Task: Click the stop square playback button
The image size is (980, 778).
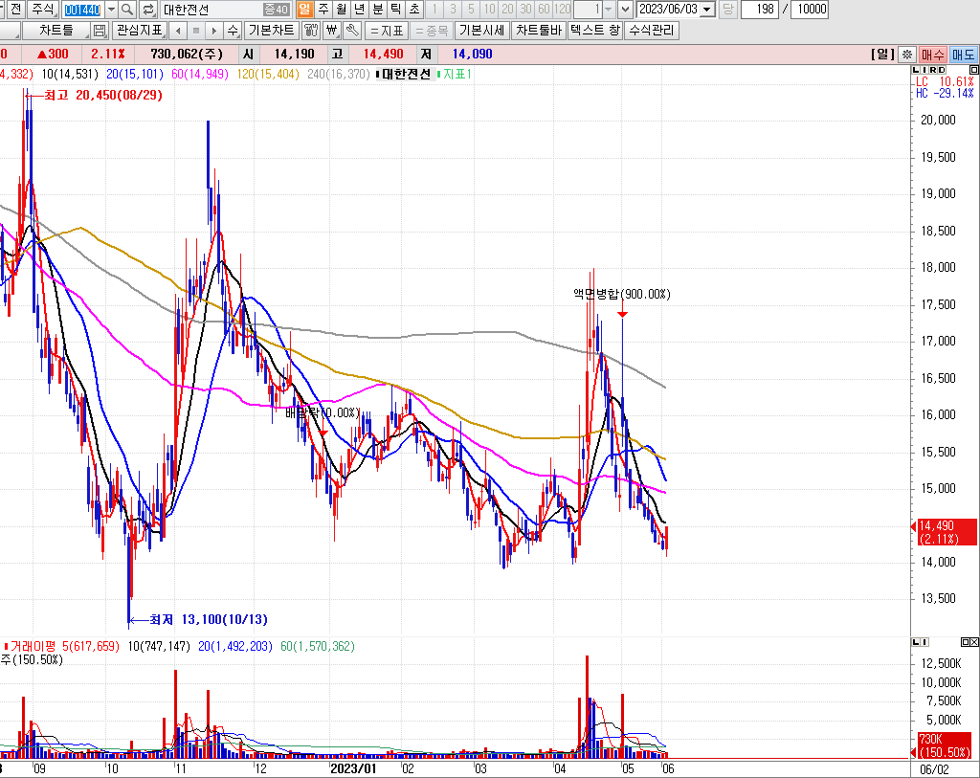Action: [x=196, y=30]
